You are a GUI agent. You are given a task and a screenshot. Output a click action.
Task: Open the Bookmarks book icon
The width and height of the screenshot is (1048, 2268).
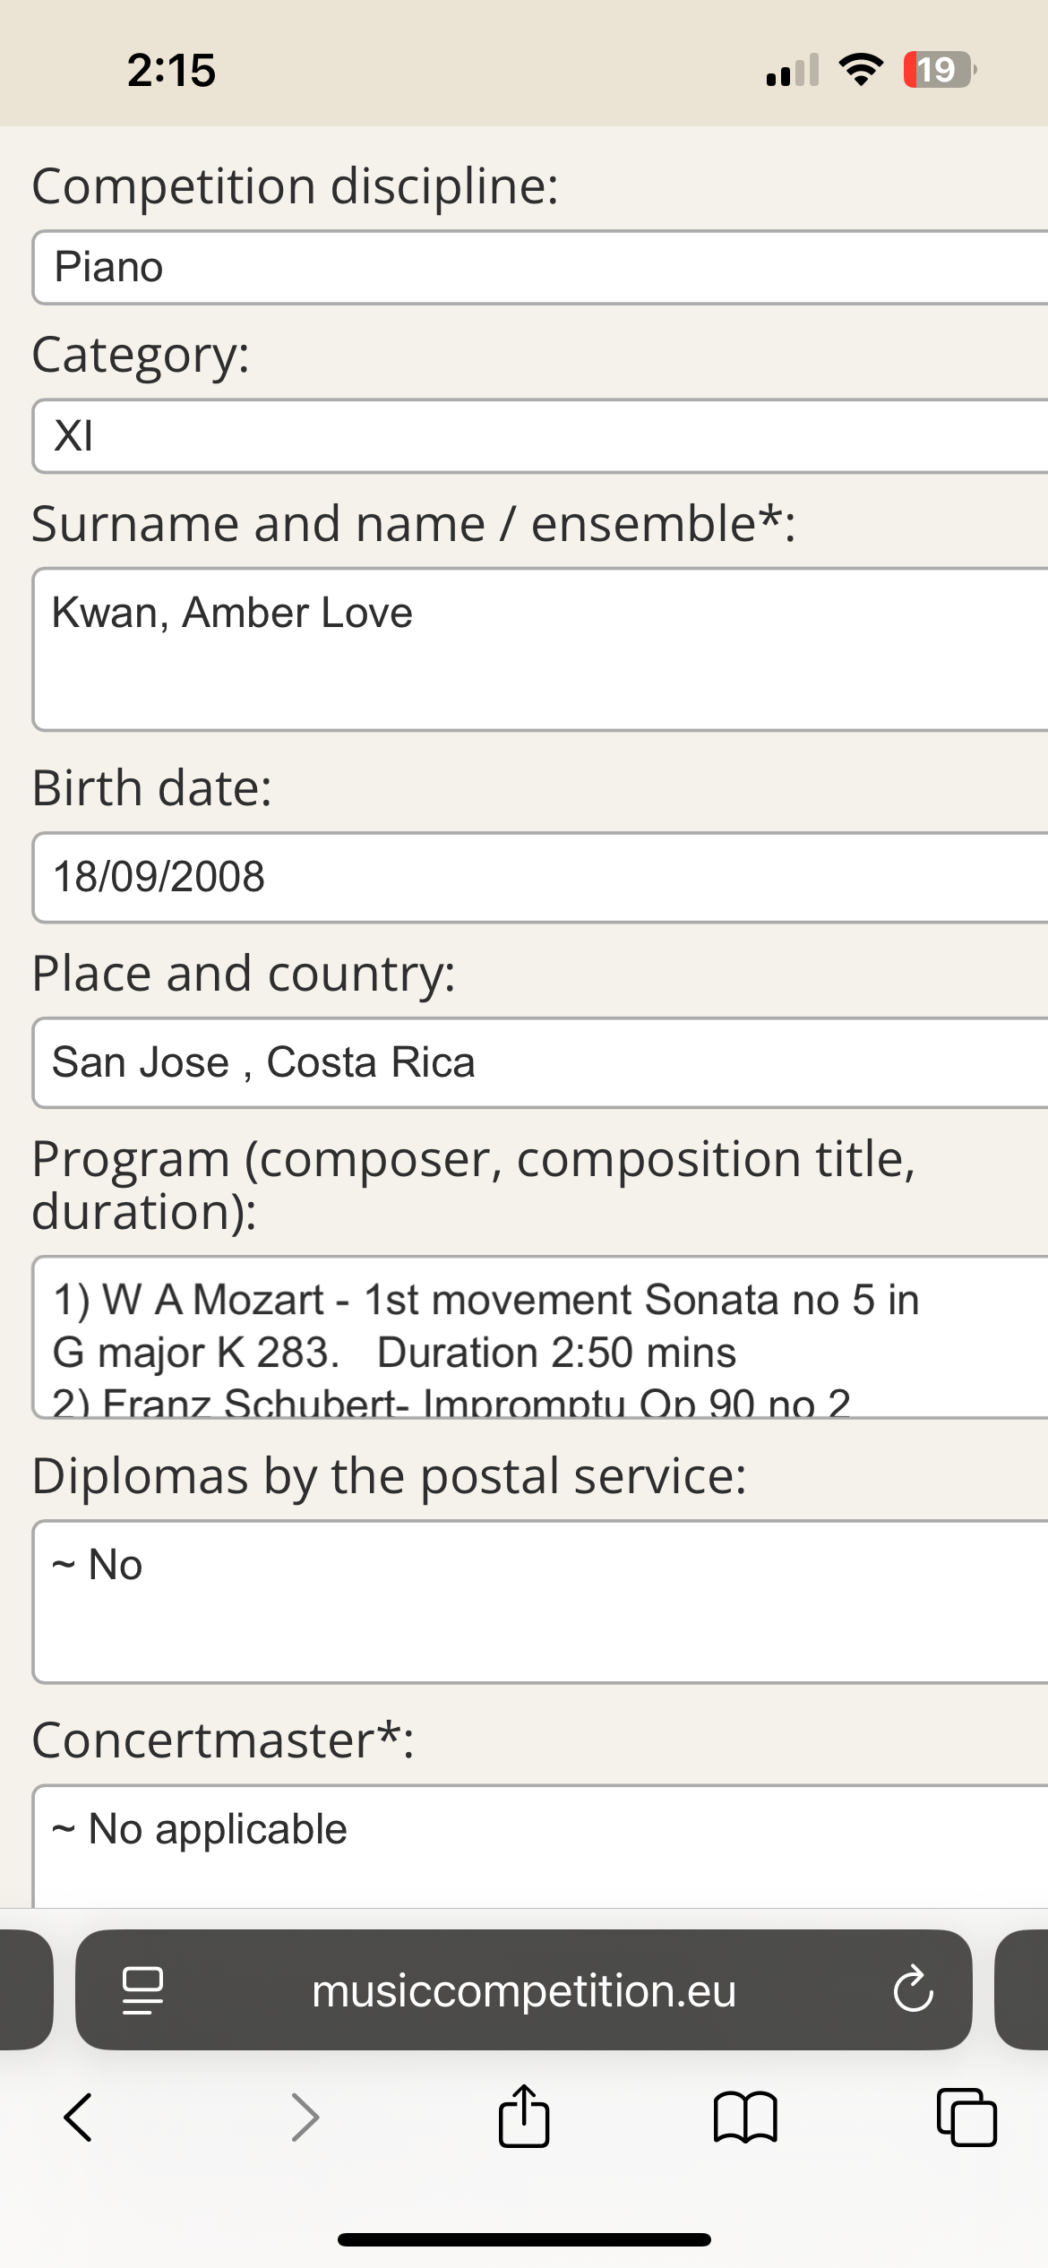pos(745,2118)
